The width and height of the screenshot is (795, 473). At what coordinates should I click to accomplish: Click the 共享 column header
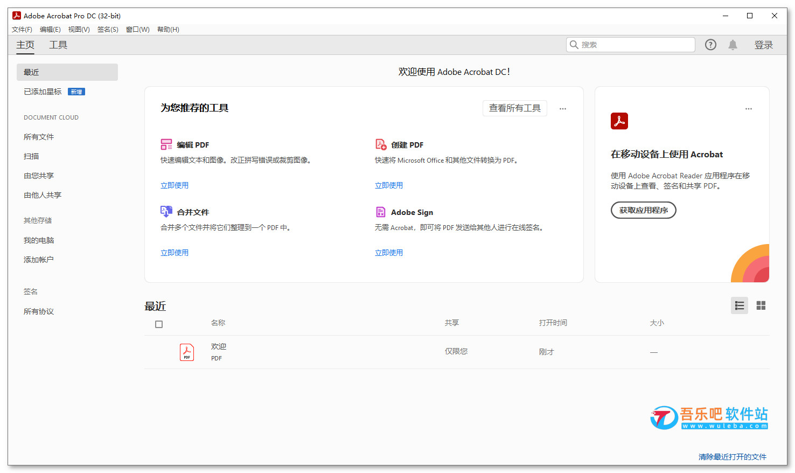click(452, 323)
